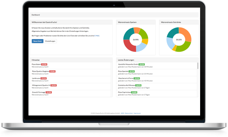Screen dimensions: 228x137
Task: Select the orange segment of Wareneinsatz Getränke chart
Action: (186, 34)
